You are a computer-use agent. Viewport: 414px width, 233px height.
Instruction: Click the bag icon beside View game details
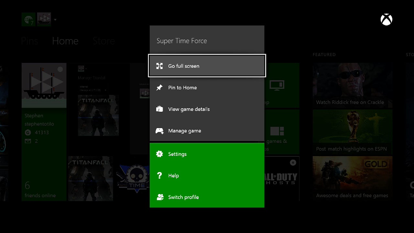click(x=159, y=109)
